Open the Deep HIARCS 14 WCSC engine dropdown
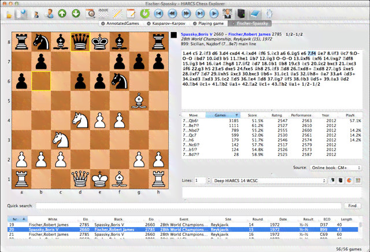Viewport: 370px width, 252px height. [x=269, y=181]
